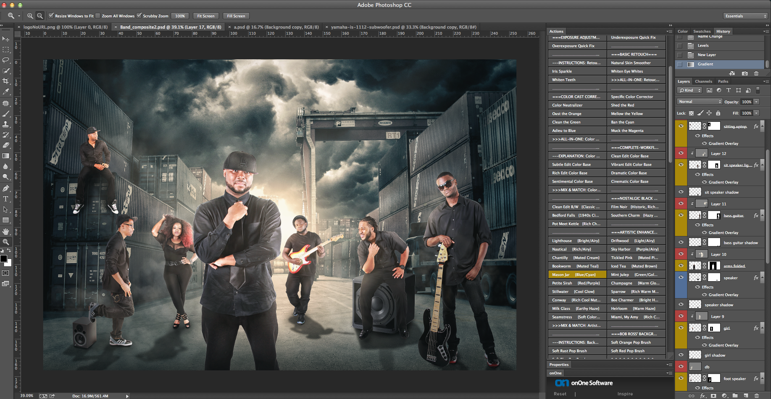
Task: Select the Eyedropper tool
Action: 6,92
